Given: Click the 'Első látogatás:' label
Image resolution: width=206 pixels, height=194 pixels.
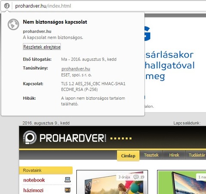Looking at the screenshot, I should [x=37, y=59].
